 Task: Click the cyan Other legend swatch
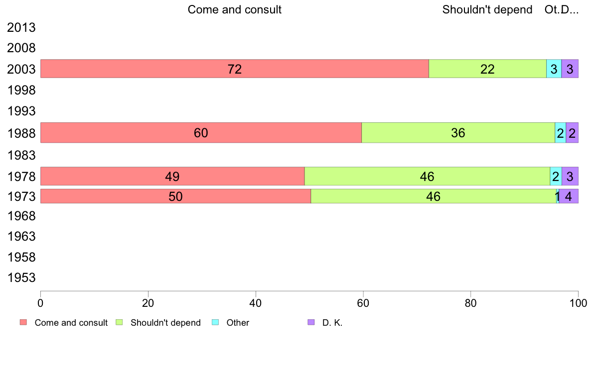[215, 322]
